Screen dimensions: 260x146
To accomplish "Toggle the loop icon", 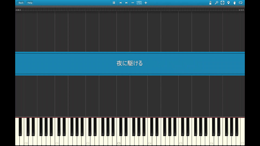I will [x=240, y=3].
